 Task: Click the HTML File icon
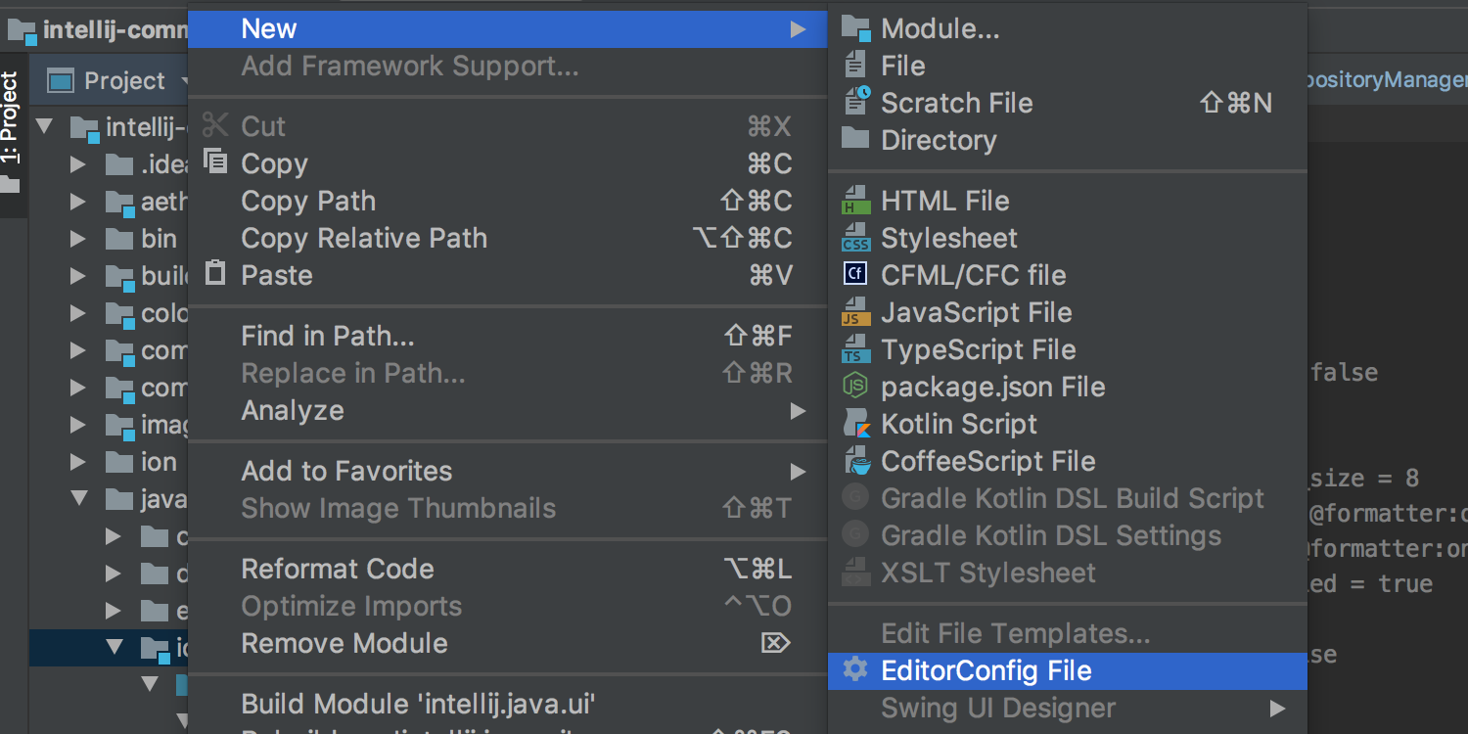(x=855, y=201)
